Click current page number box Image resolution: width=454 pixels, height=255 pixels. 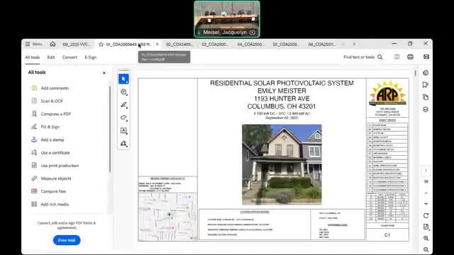coord(426,171)
